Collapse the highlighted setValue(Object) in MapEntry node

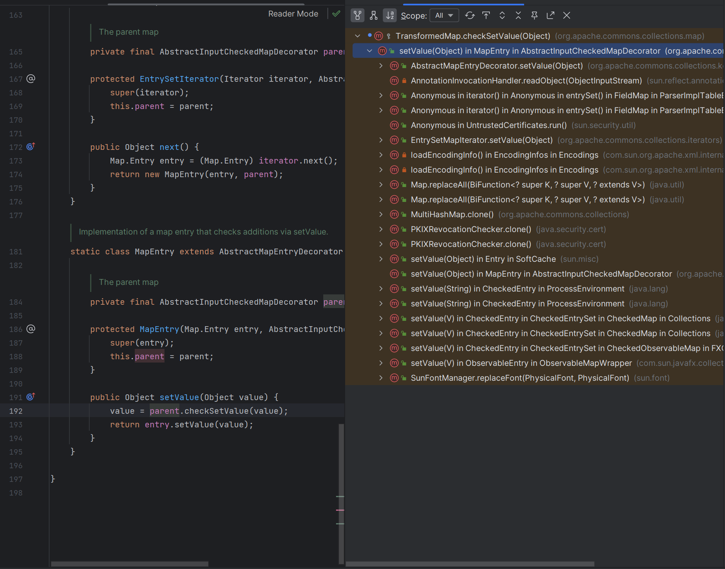[370, 51]
